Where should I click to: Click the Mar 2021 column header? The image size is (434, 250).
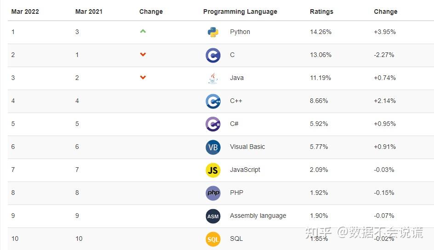pyautogui.click(x=89, y=11)
